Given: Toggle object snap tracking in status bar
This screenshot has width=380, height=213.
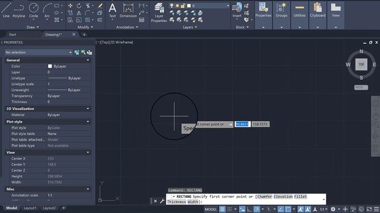Looking at the screenshot, I should [281, 209].
